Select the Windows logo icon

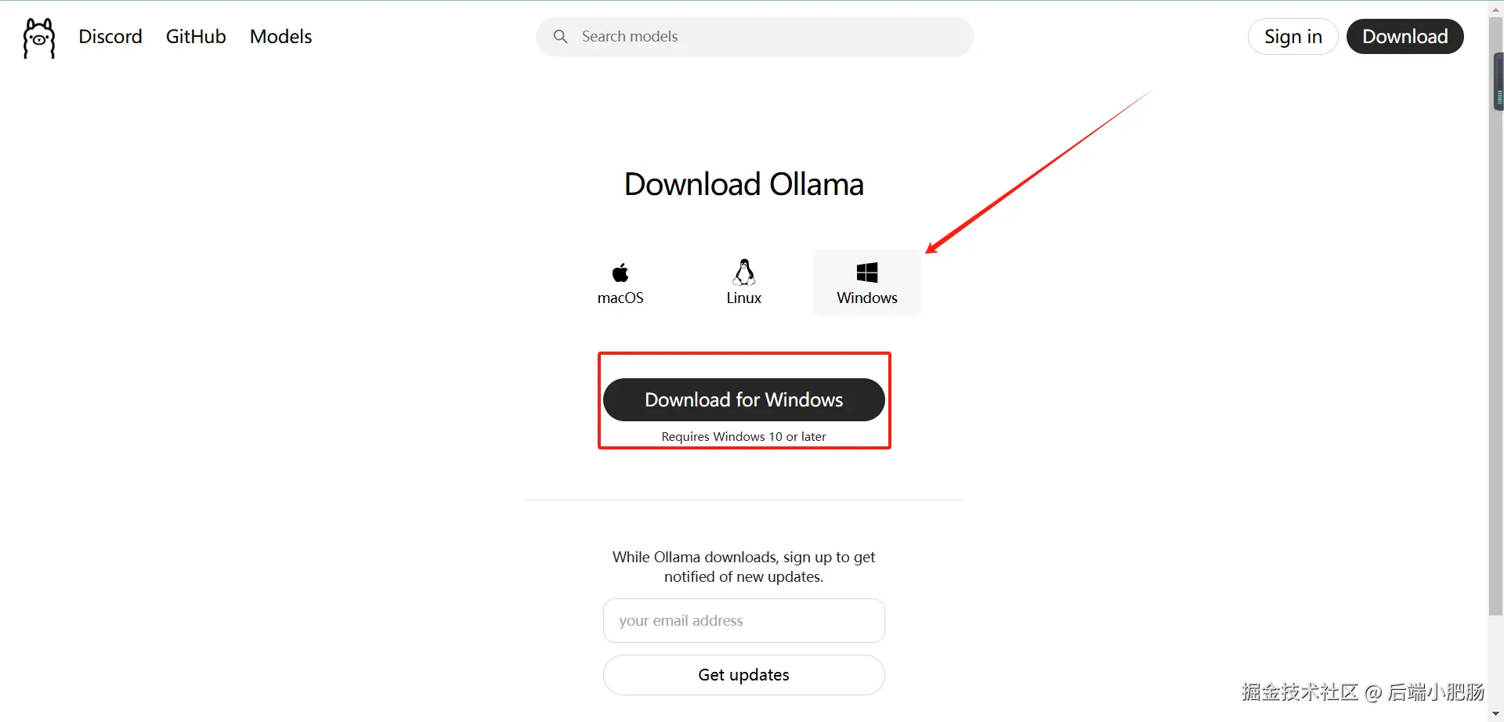tap(867, 273)
